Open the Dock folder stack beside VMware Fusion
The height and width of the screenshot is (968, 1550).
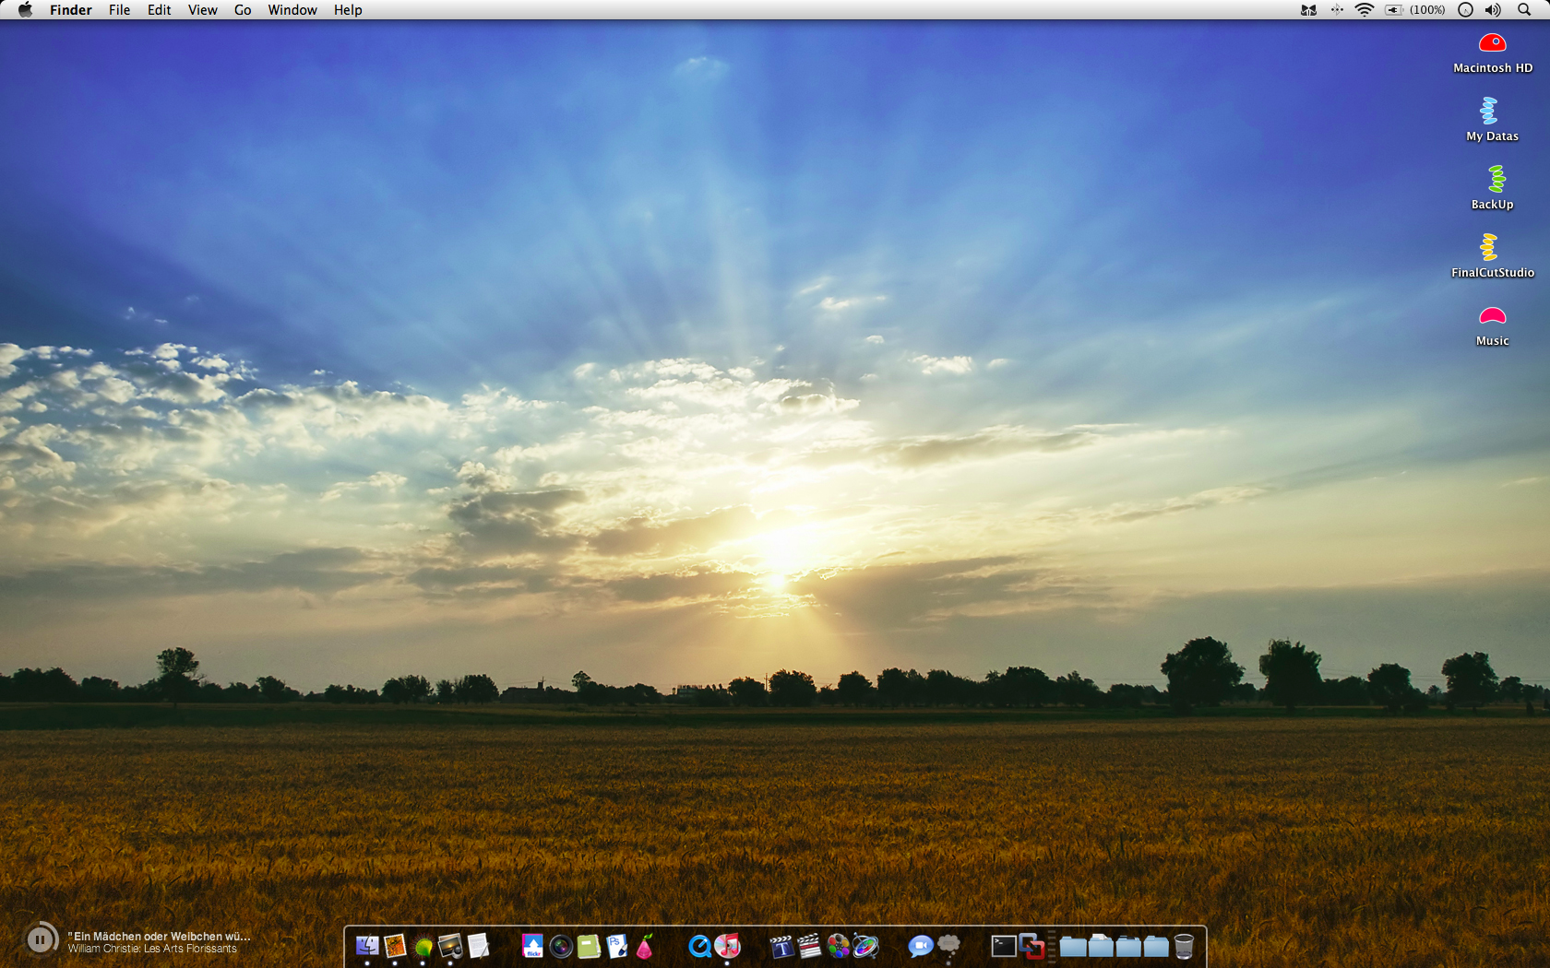(x=1073, y=946)
